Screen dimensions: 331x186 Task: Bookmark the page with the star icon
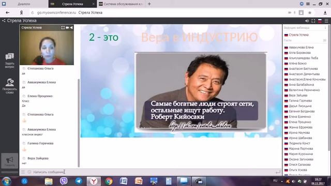pos(310,12)
